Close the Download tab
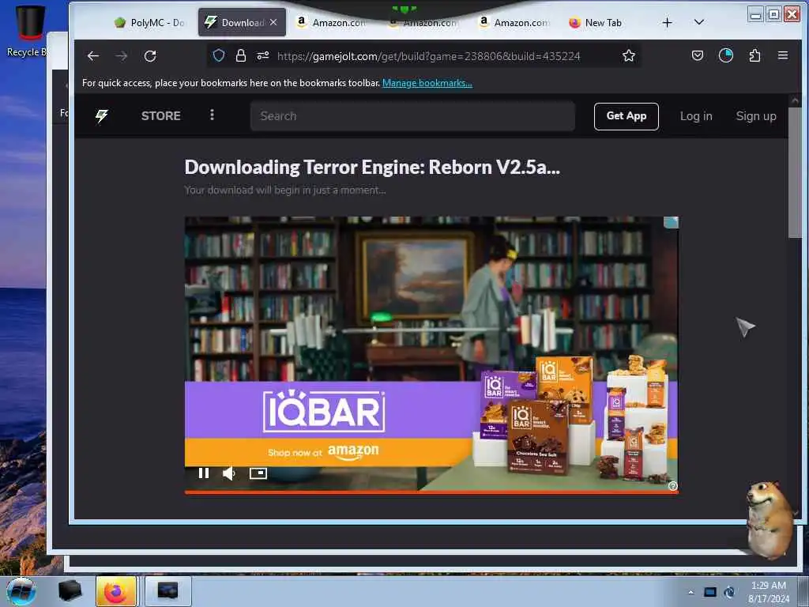Screen dimensions: 809x607 pos(273,22)
